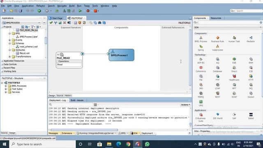
Task: Click the deployment log horizontal scrollbar
Action: [84, 130]
